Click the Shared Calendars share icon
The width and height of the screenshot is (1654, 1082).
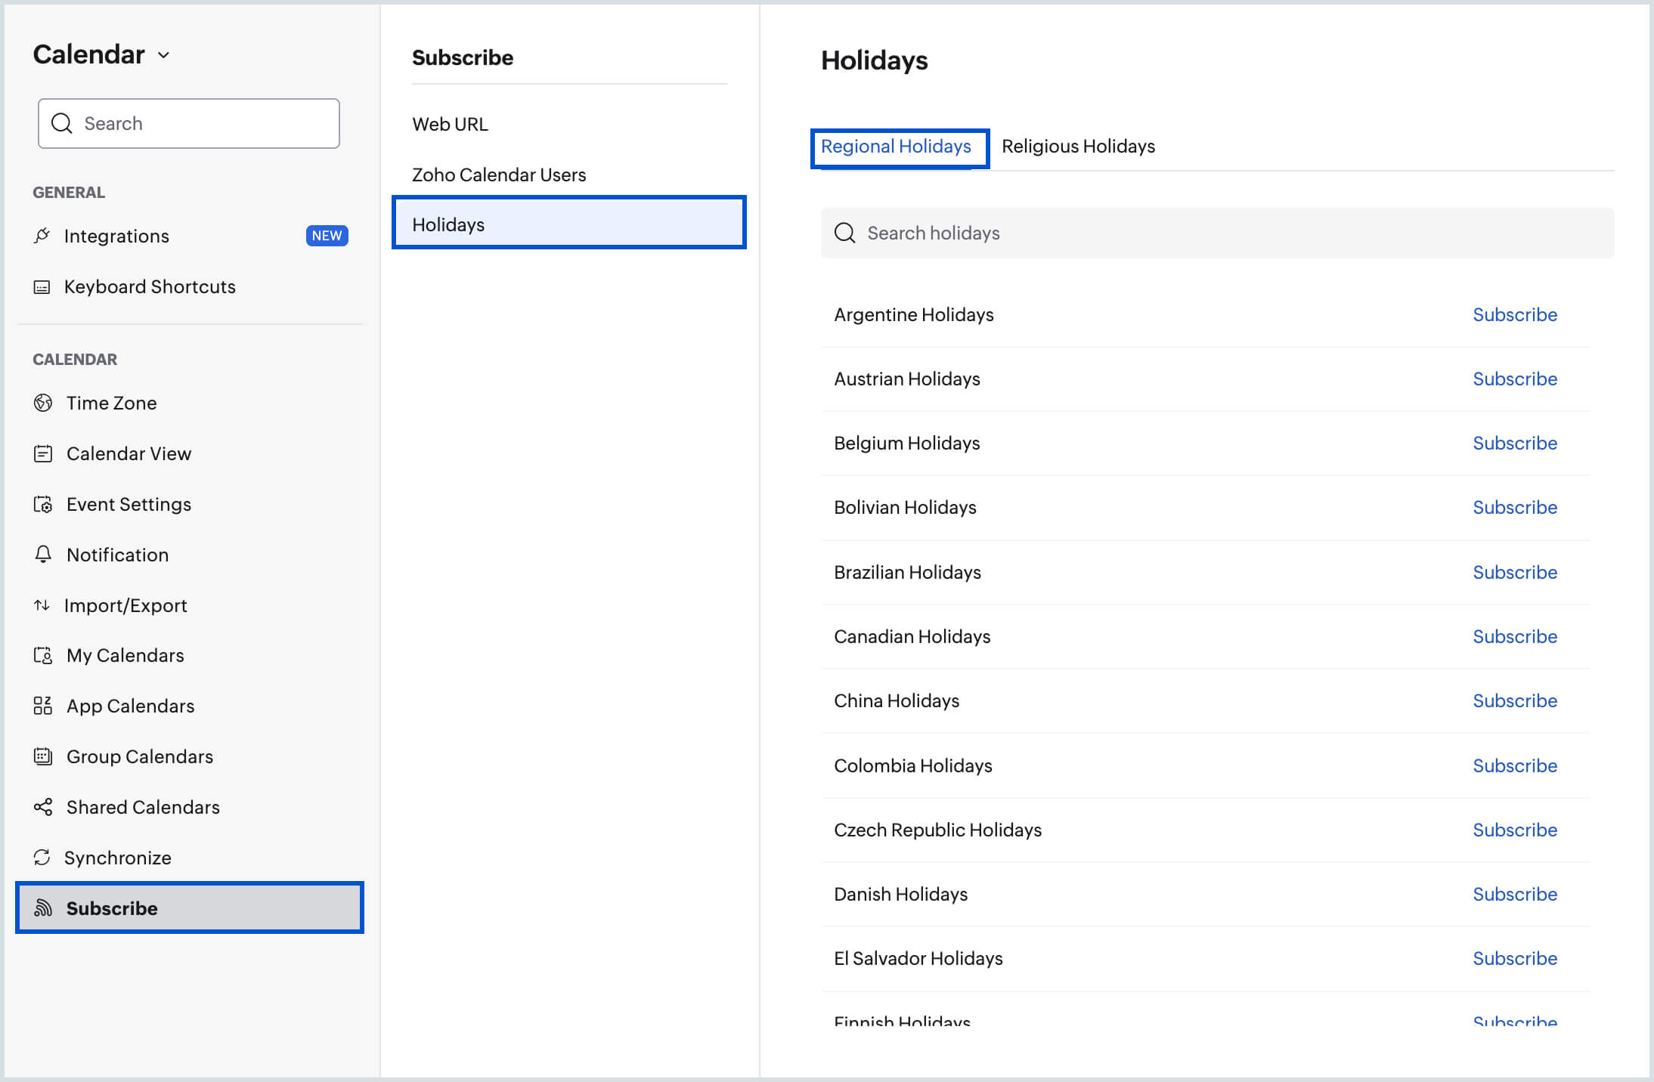[43, 807]
